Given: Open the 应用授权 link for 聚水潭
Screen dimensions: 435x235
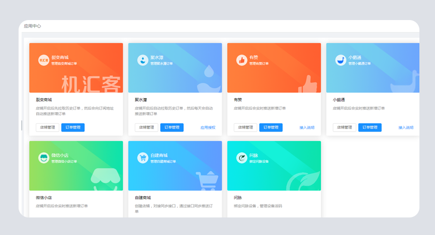Looking at the screenshot, I should [x=208, y=128].
